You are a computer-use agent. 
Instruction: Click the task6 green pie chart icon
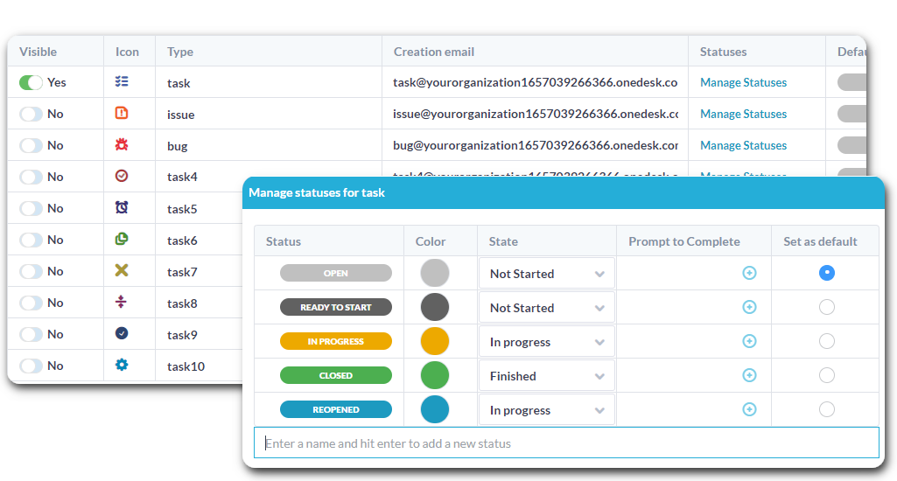(122, 239)
